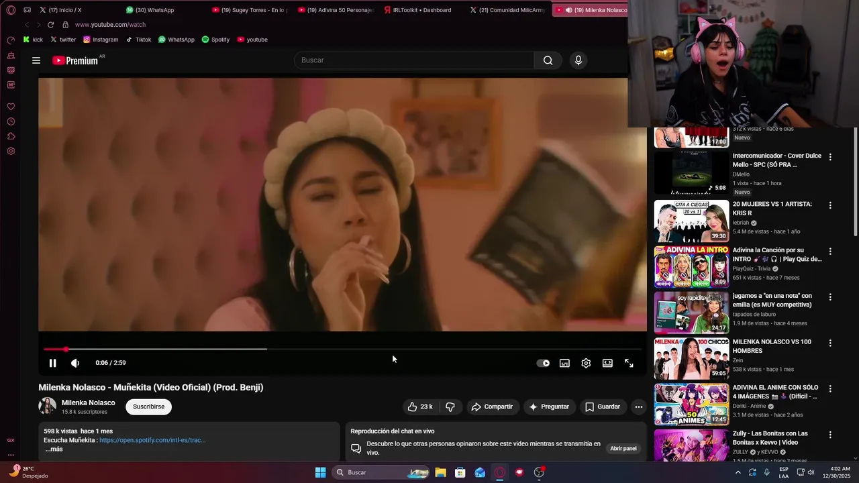
Task: Open the sidebar Settings gear icon
Action: pos(11,151)
